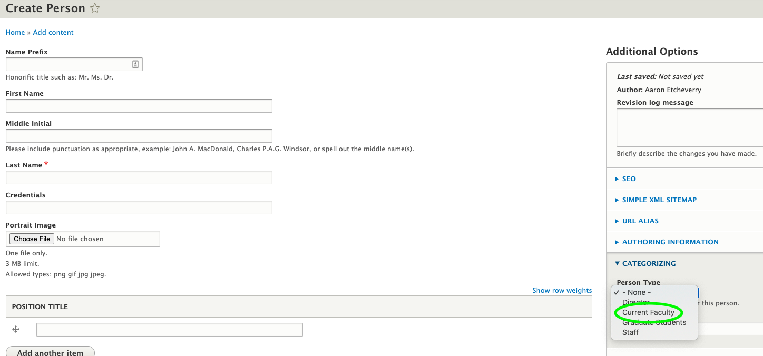
Task: Navigate to Home via the breadcrumb
Action: 15,32
